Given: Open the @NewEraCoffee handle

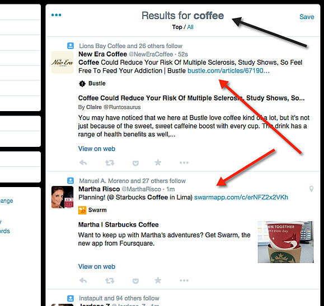Looking at the screenshot, I should 151,54.
